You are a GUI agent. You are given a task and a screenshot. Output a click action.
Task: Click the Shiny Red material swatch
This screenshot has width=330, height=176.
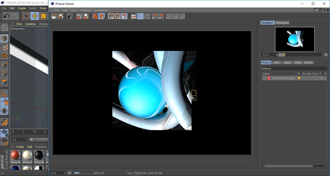point(15,155)
